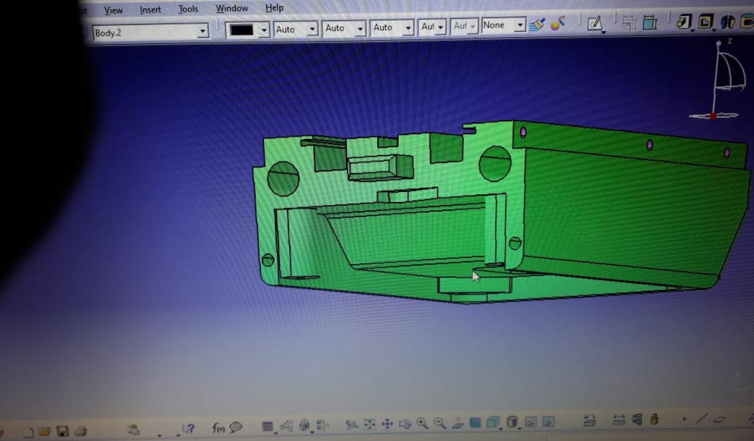Click the What's This help icon
The image size is (754, 441).
coord(188,429)
